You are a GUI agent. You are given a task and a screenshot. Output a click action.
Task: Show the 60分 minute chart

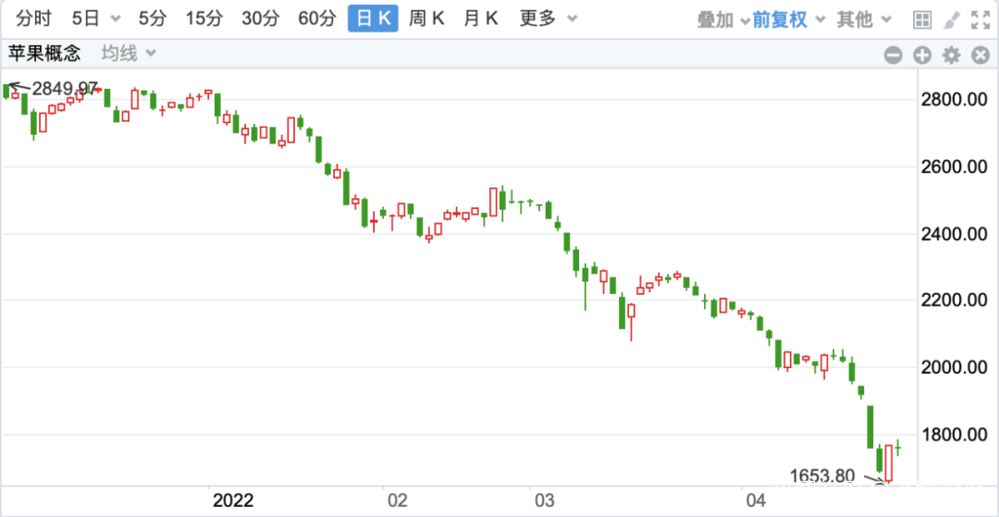[316, 18]
